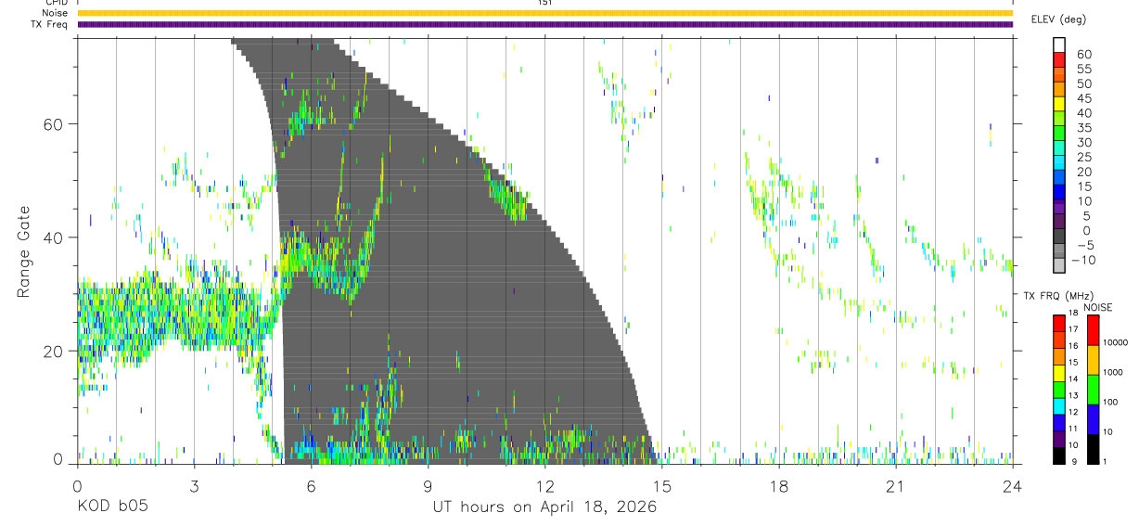This screenshot has height=526, width=1139.
Task: Click the red 55–60 degree elevation swatch
Action: click(x=1059, y=60)
